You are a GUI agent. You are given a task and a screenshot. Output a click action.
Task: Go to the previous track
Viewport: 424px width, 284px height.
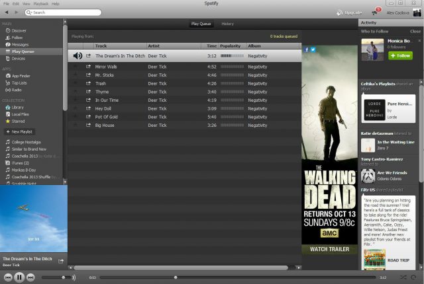(x=8, y=277)
